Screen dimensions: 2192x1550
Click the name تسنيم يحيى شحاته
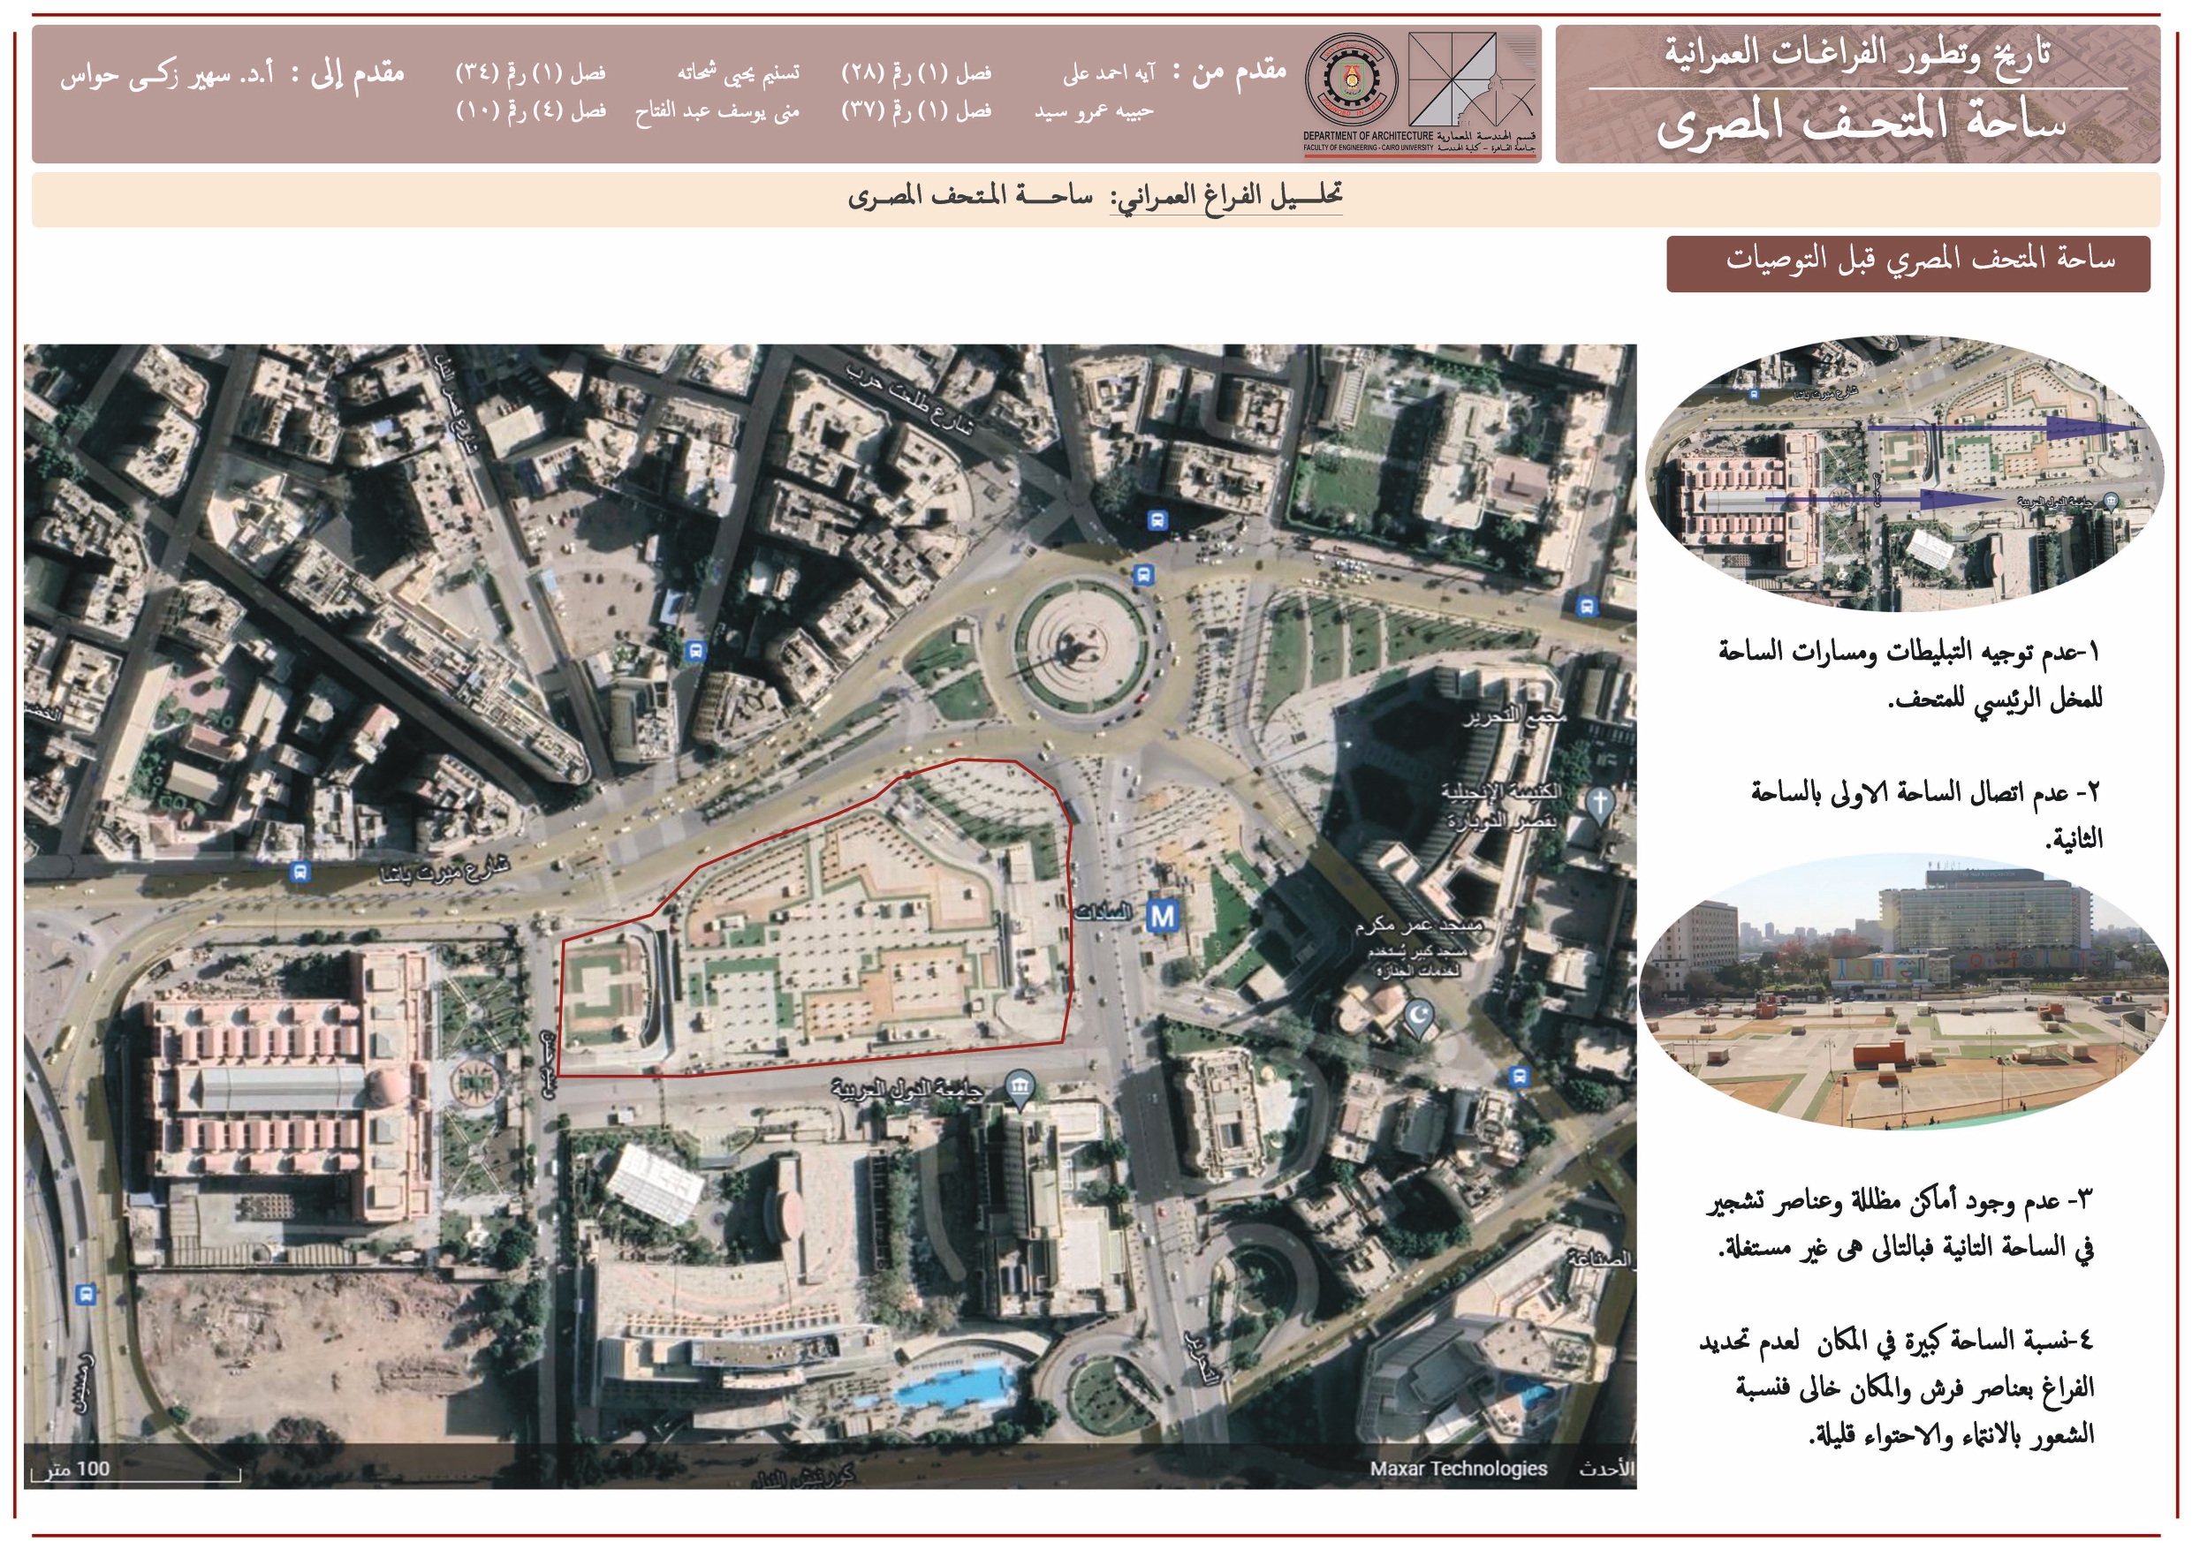pos(738,72)
